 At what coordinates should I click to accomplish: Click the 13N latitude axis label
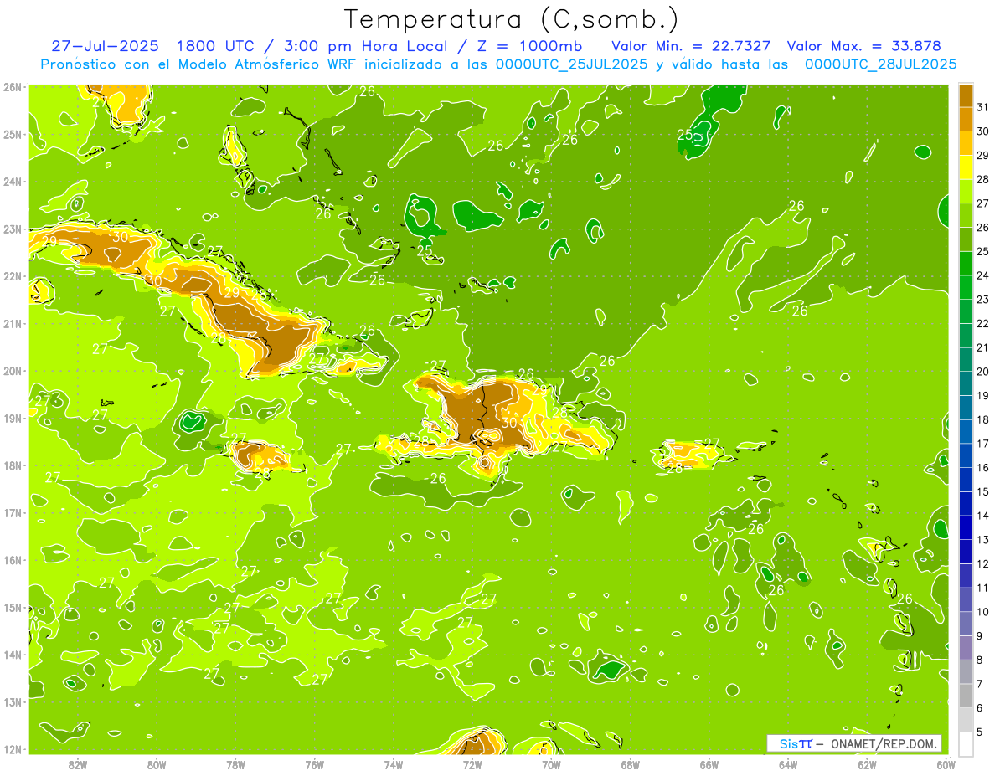(x=13, y=701)
